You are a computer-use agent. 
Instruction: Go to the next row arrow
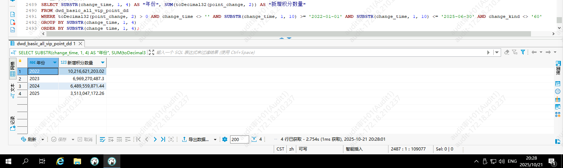(x=155, y=139)
